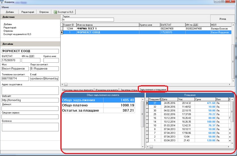Image resolution: width=237 pixels, height=156 pixels.
Task: Select payment 30 dated 04.02.2016
Action: pyautogui.click(x=189, y=111)
